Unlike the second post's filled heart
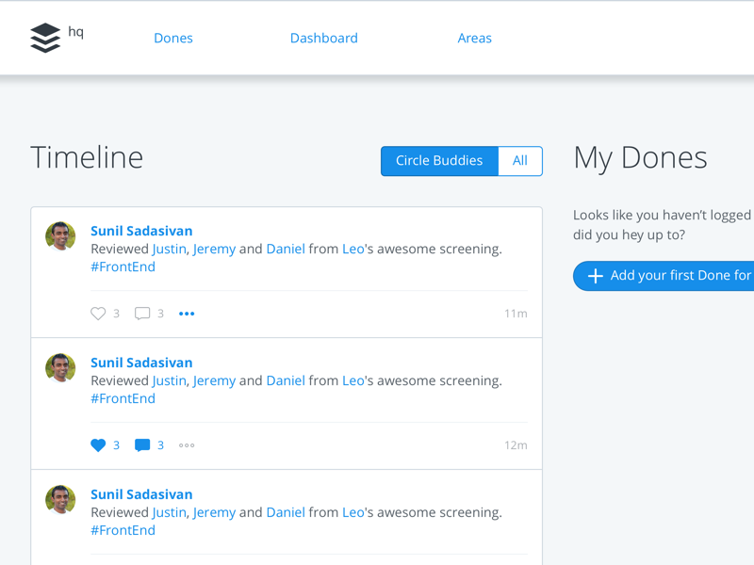754x565 pixels. coord(98,445)
